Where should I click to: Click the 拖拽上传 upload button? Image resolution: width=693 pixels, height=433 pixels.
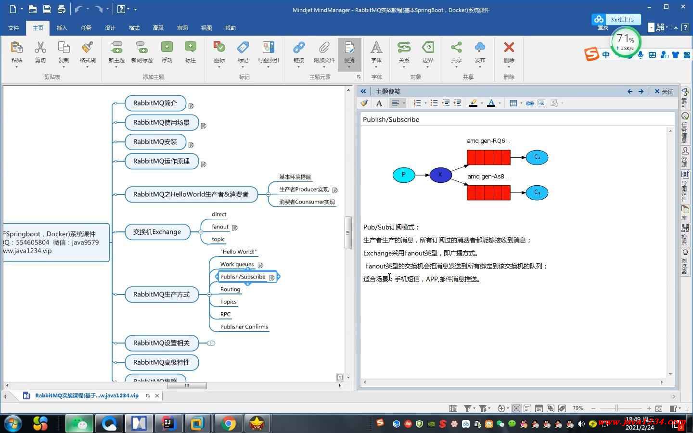coord(616,20)
